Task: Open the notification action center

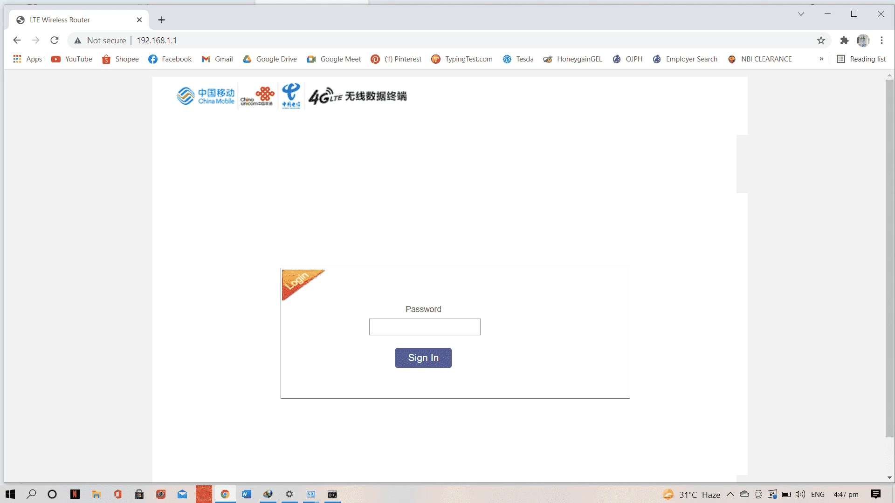Action: (876, 494)
